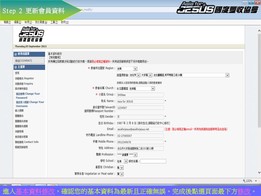Open the Region country dropdown
This screenshot has width=261, height=196.
[x=127, y=69]
